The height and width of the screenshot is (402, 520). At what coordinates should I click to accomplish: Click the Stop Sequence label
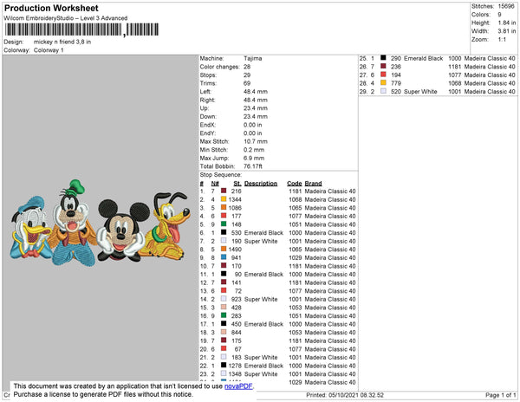point(220,175)
